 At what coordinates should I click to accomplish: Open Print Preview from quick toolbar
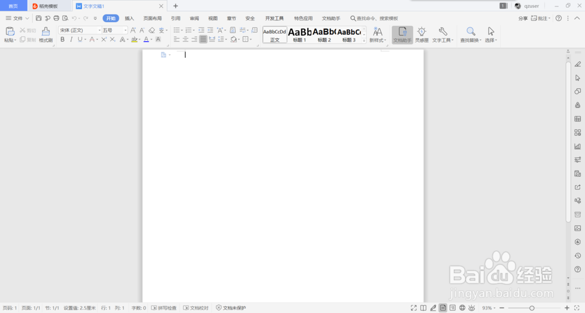[x=66, y=18]
